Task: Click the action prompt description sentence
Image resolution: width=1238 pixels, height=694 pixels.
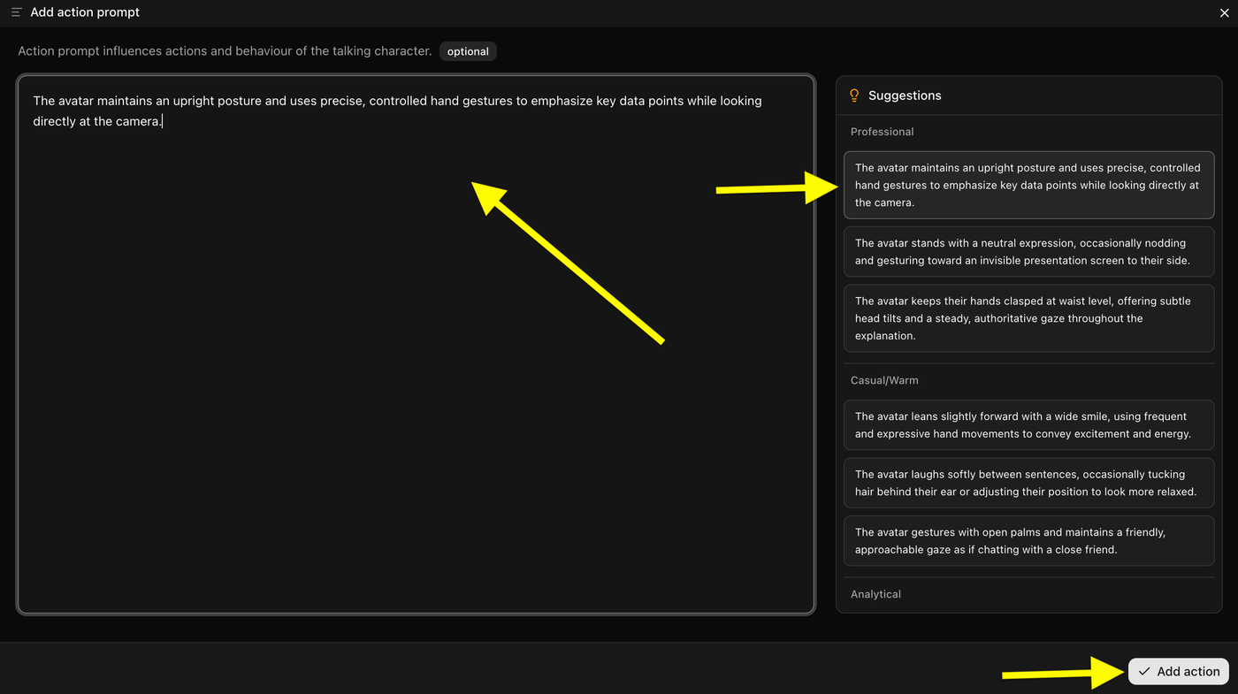Action: (225, 51)
